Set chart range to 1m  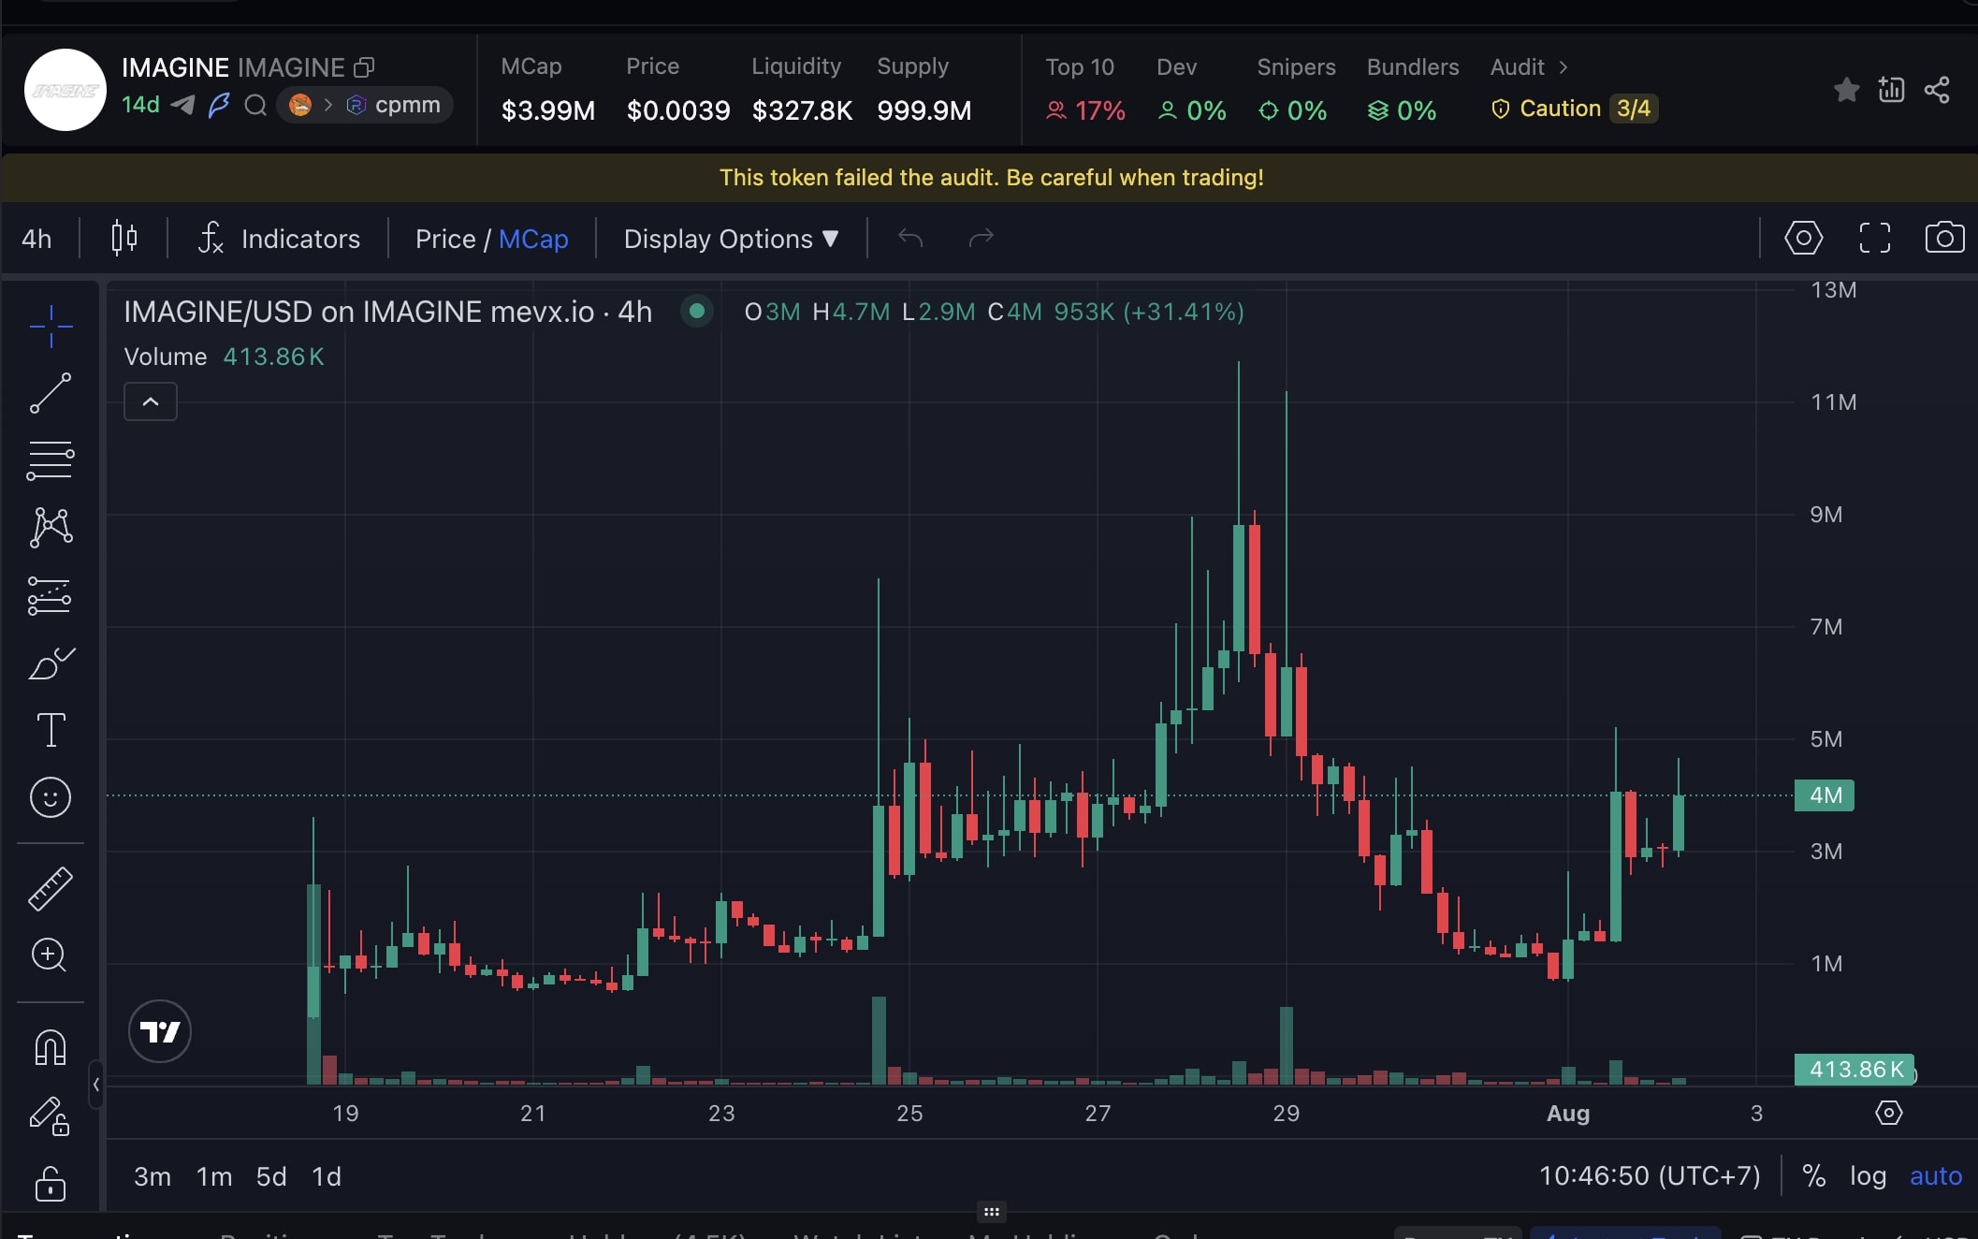click(x=214, y=1176)
